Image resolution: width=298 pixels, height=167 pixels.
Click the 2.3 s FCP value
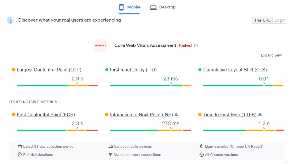coord(77,124)
